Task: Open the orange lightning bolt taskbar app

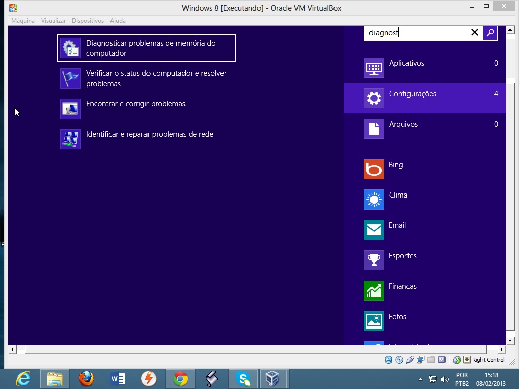Action: click(x=149, y=379)
